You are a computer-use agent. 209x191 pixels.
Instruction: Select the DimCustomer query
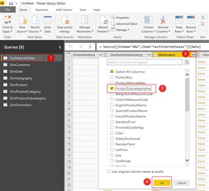(x=20, y=65)
